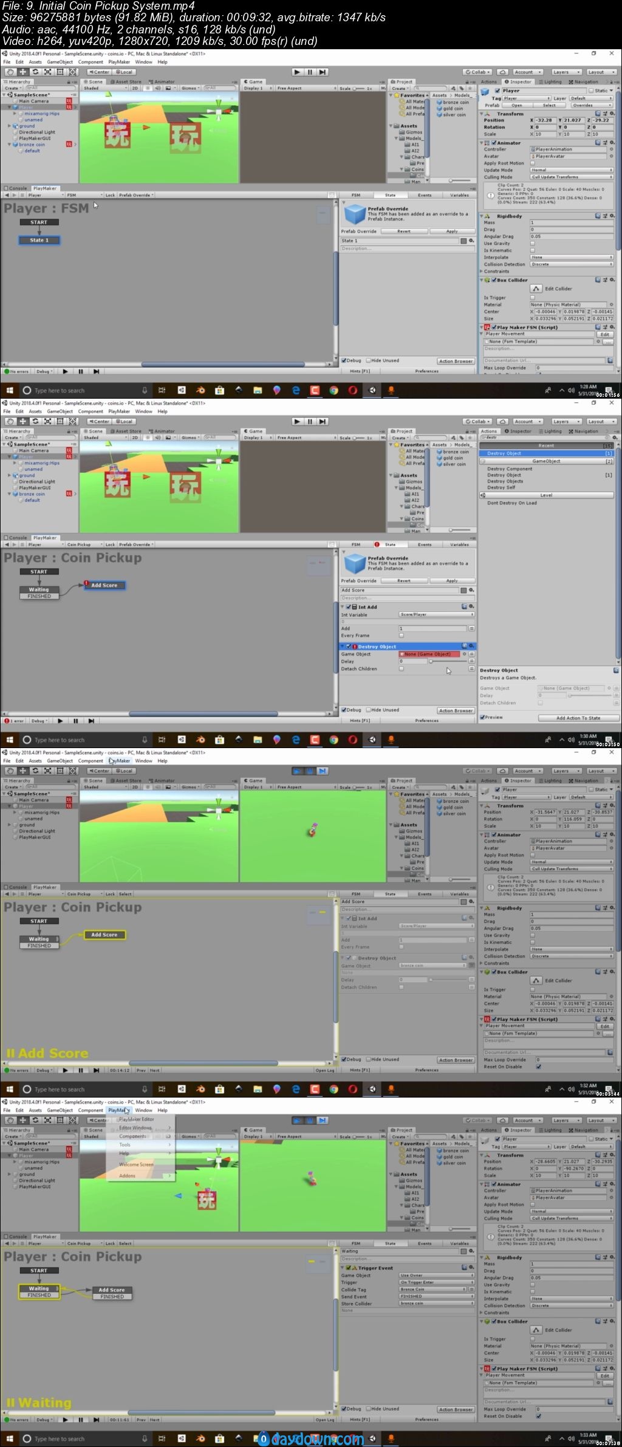Toggle scene audio icon in the 00:01:56 frame
The height and width of the screenshot is (1447, 622).
(158, 88)
